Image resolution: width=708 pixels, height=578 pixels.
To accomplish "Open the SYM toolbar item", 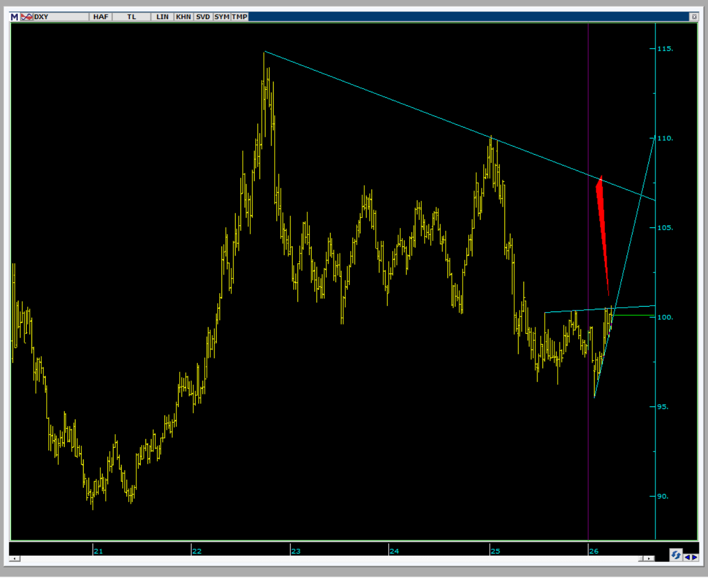I will [x=222, y=17].
